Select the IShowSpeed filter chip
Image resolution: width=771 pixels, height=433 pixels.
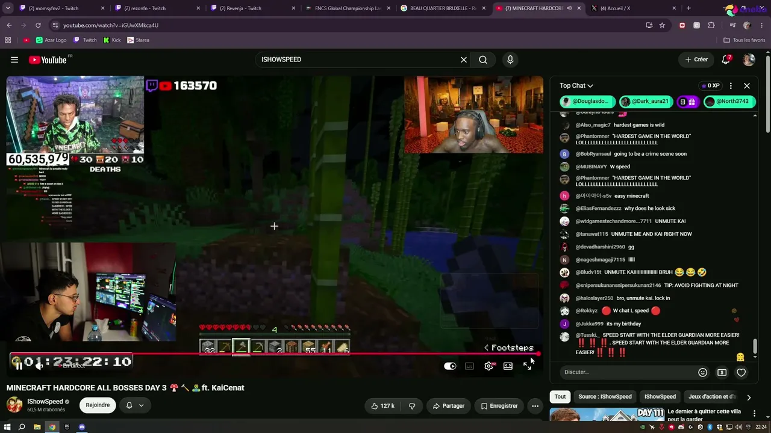coord(660,397)
